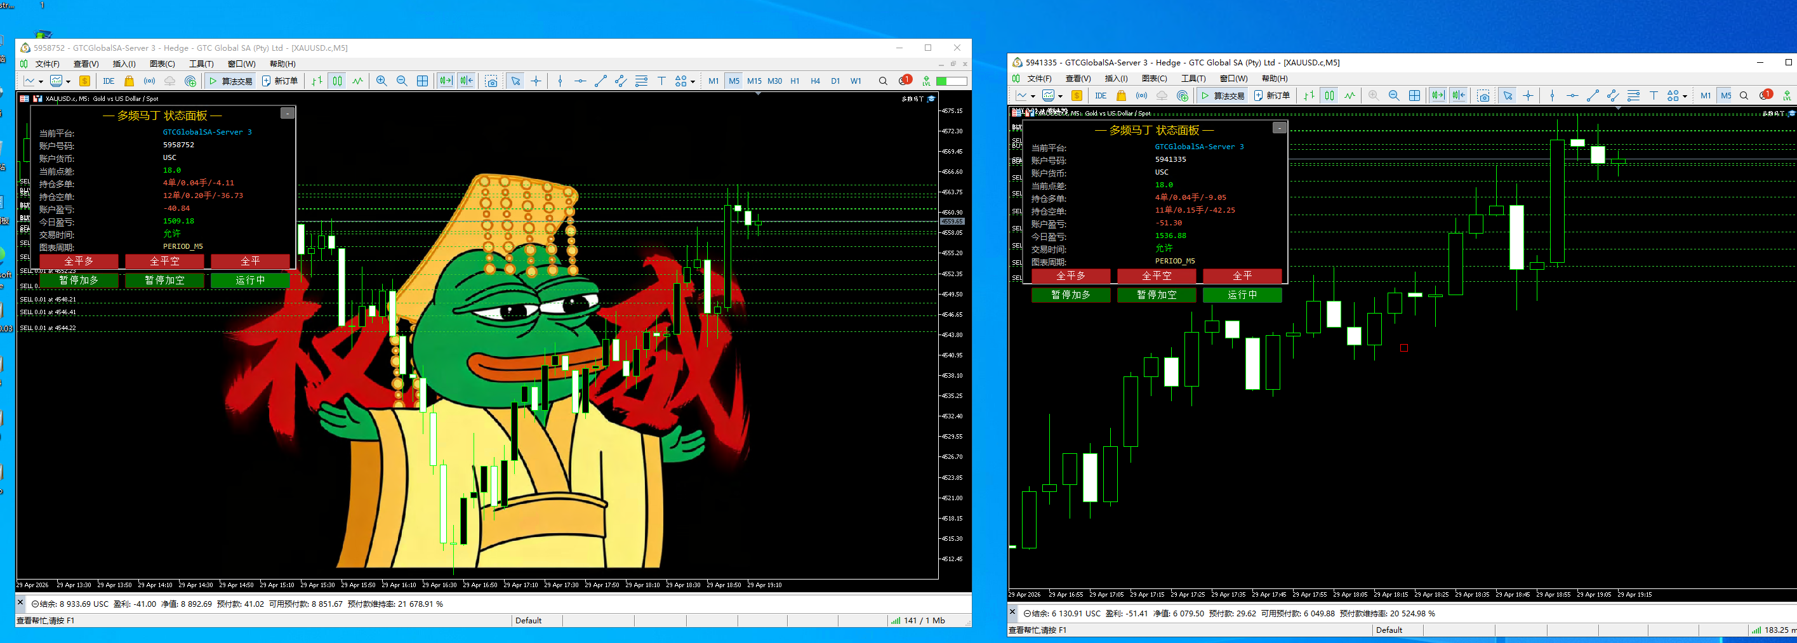Image resolution: width=1797 pixels, height=643 pixels.
Task: Toggle chart auto-scroll in the right window
Action: coord(1438,96)
